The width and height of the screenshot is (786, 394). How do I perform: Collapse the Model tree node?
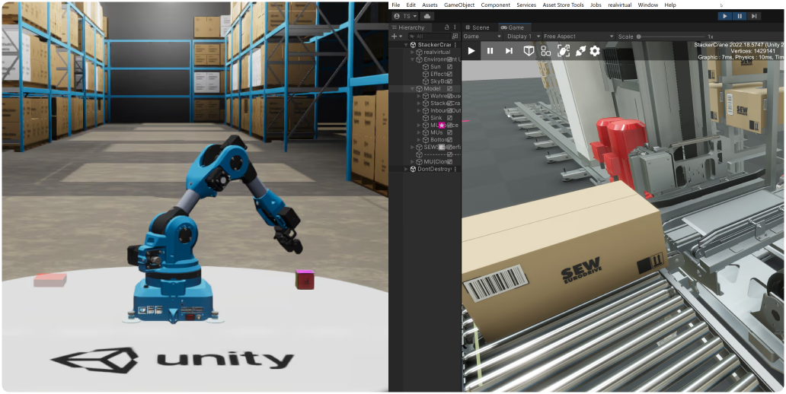coord(413,89)
